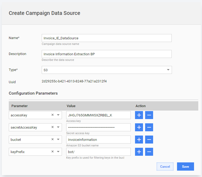
Task: Clear the accessKey parameter selection
Action: 52,115
